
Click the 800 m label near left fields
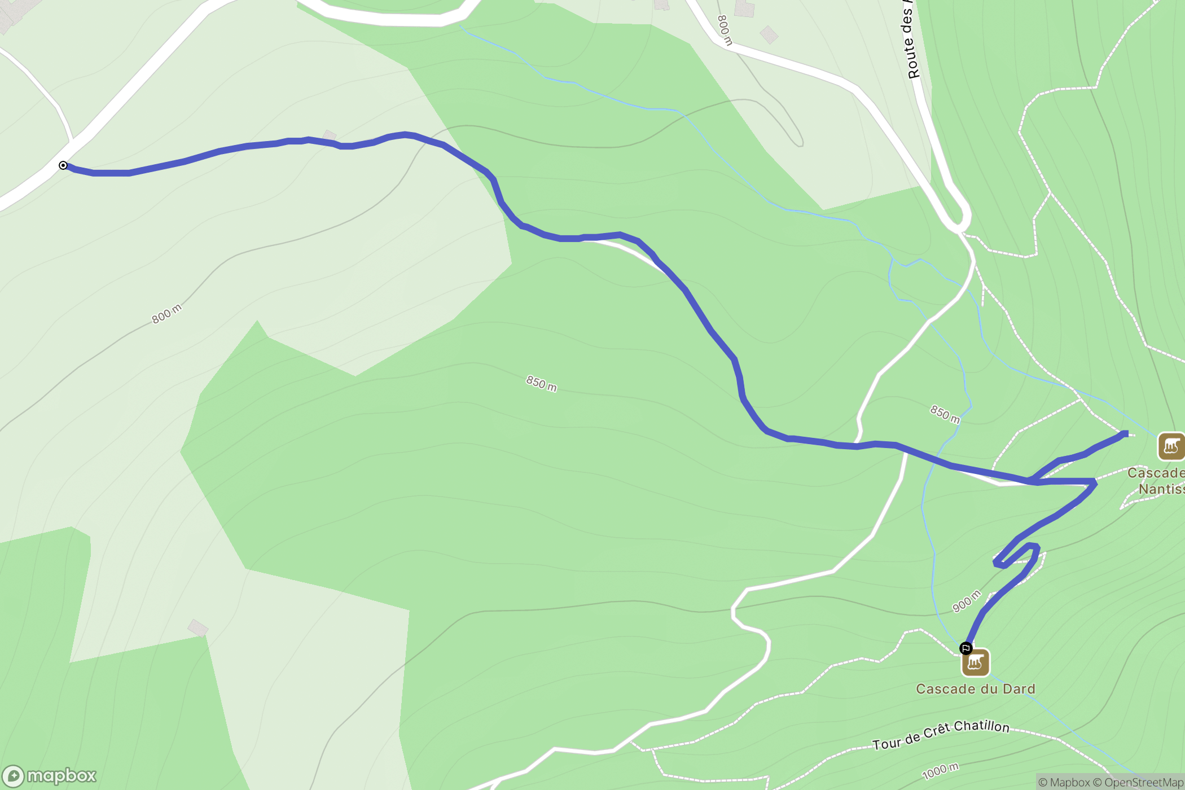coord(167,314)
